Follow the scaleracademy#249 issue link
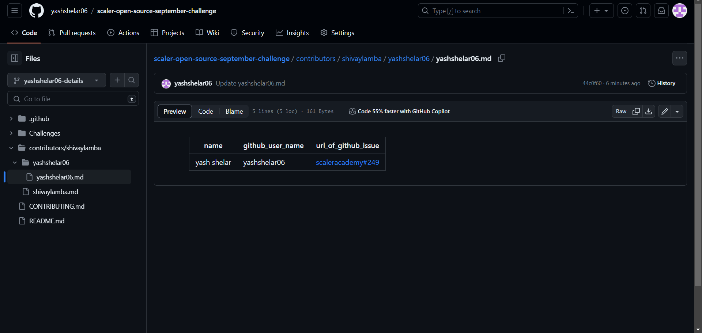The width and height of the screenshot is (702, 333). [x=347, y=162]
